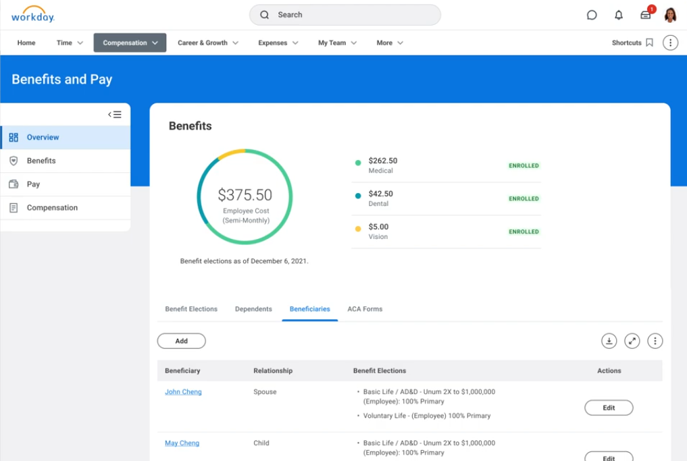
Task: Click the Workday logo
Action: tap(33, 15)
